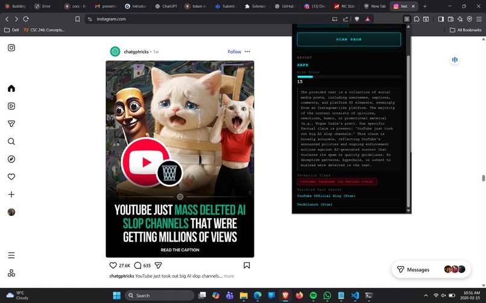Click the Create plus icon
The width and height of the screenshot is (486, 303).
coord(11,194)
